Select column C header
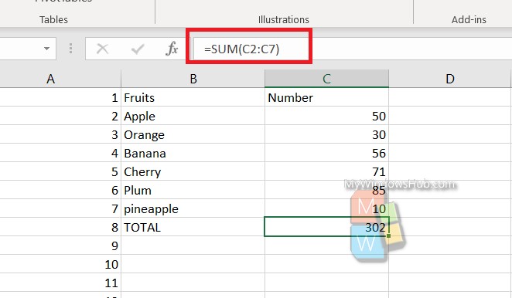The width and height of the screenshot is (512, 298). tap(326, 79)
